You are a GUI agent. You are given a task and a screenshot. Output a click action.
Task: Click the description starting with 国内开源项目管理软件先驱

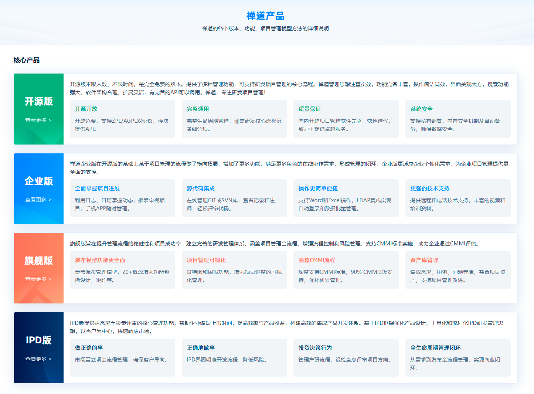pos(345,125)
